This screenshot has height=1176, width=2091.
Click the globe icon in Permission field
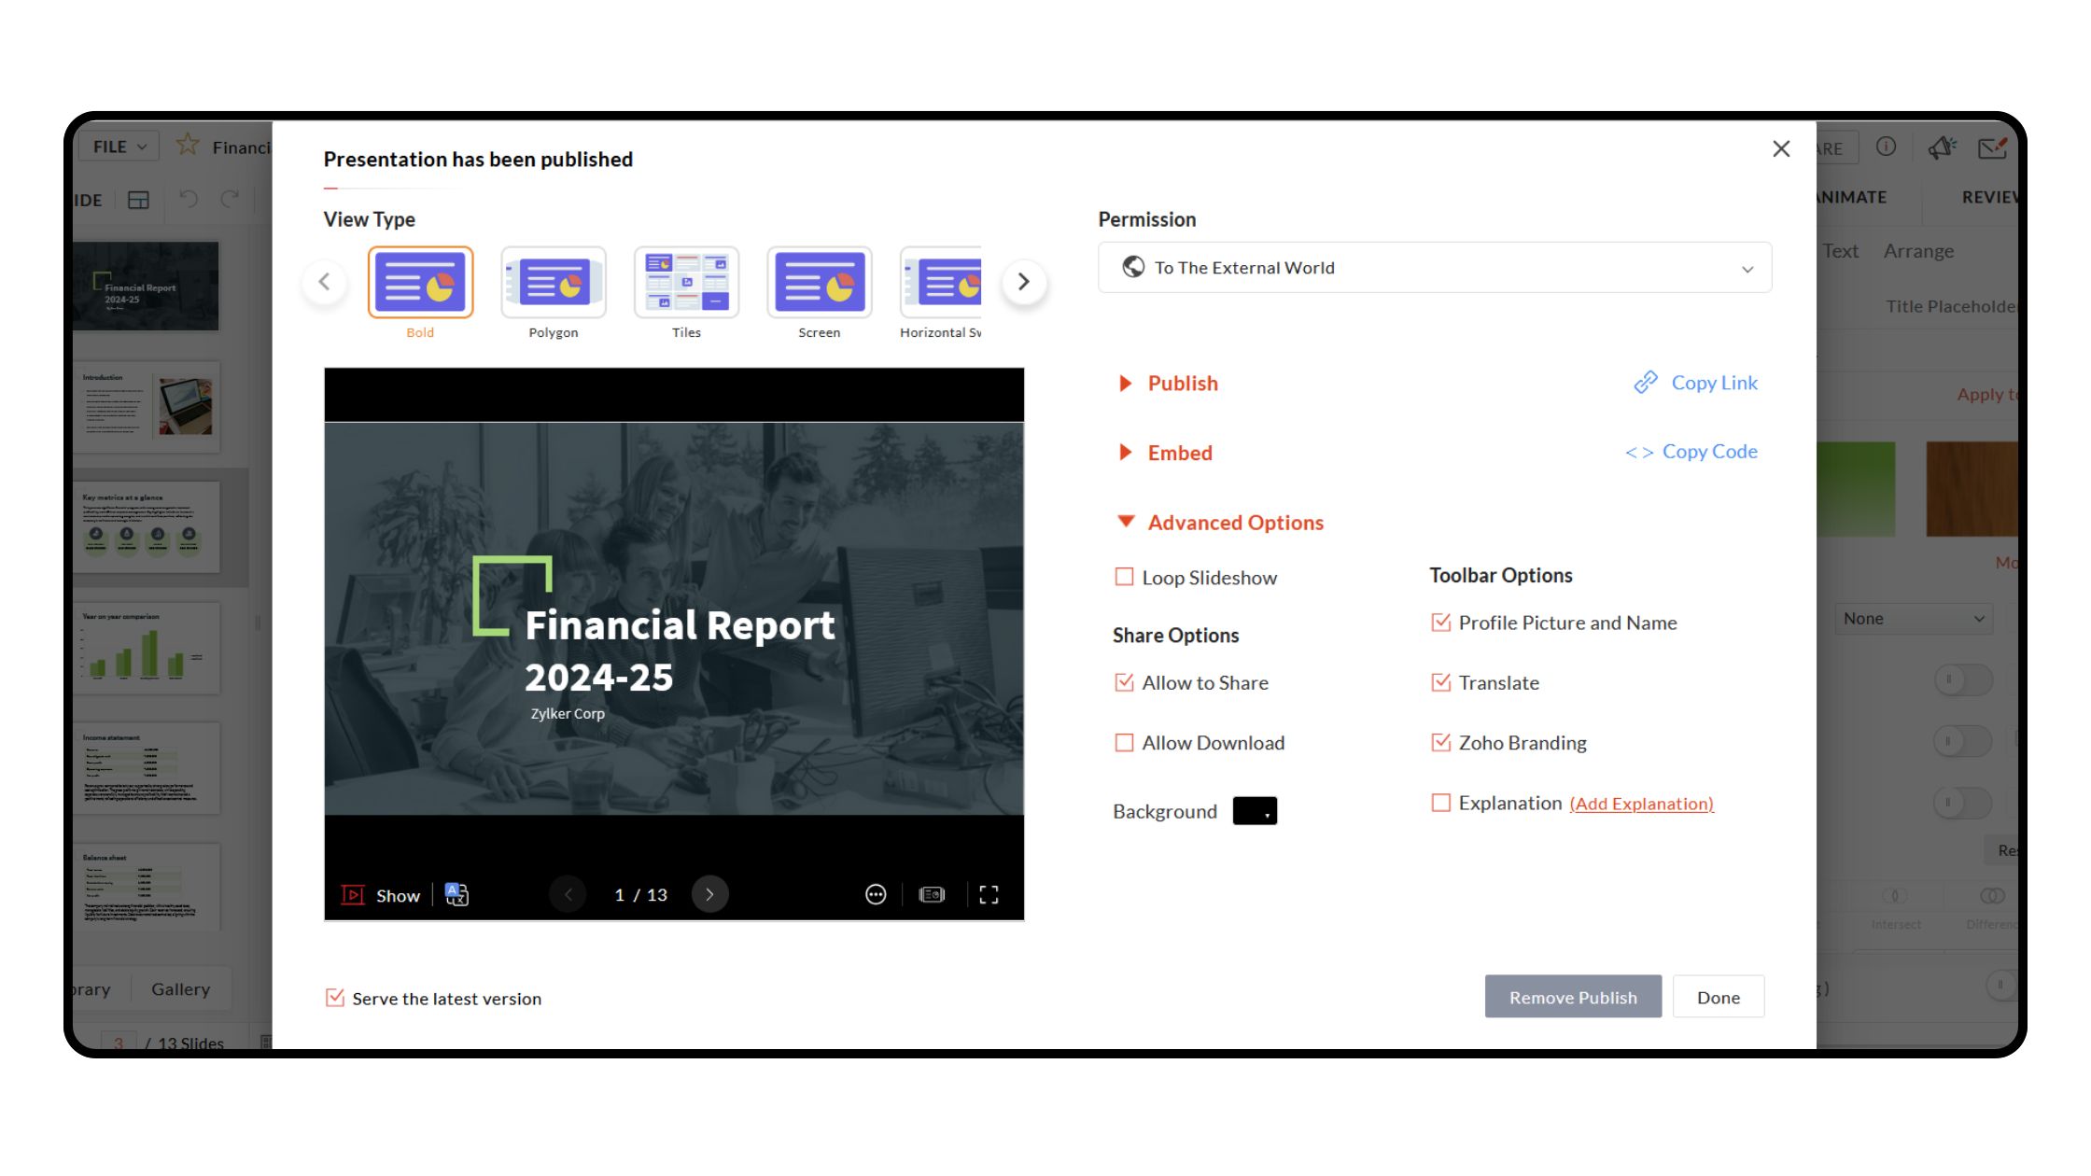[1133, 267]
